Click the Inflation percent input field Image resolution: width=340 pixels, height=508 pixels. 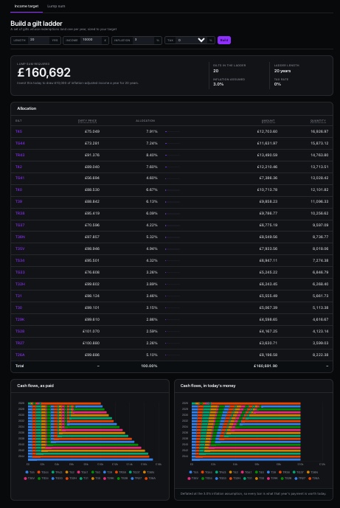coord(144,40)
